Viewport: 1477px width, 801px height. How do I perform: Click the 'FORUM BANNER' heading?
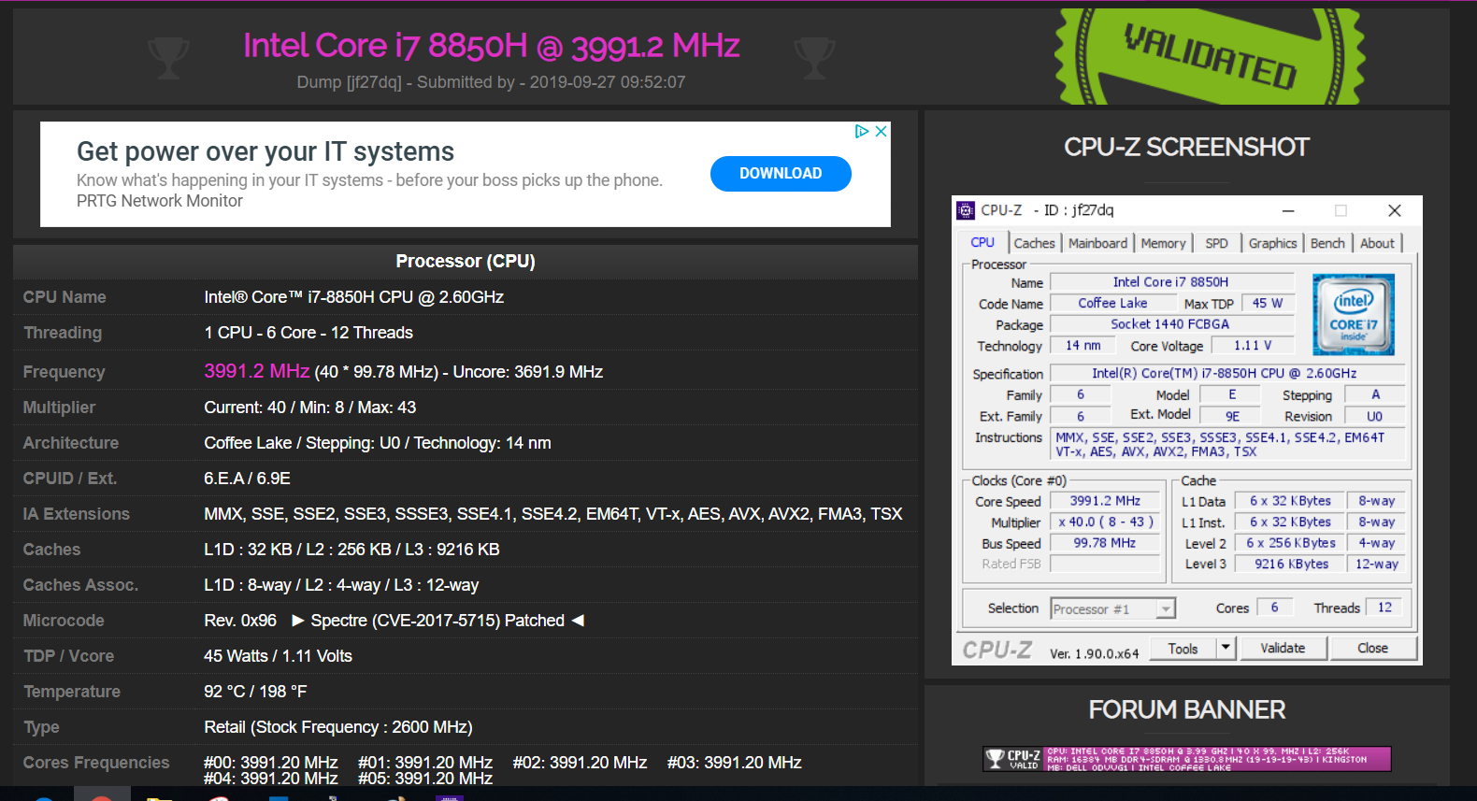[1187, 710]
